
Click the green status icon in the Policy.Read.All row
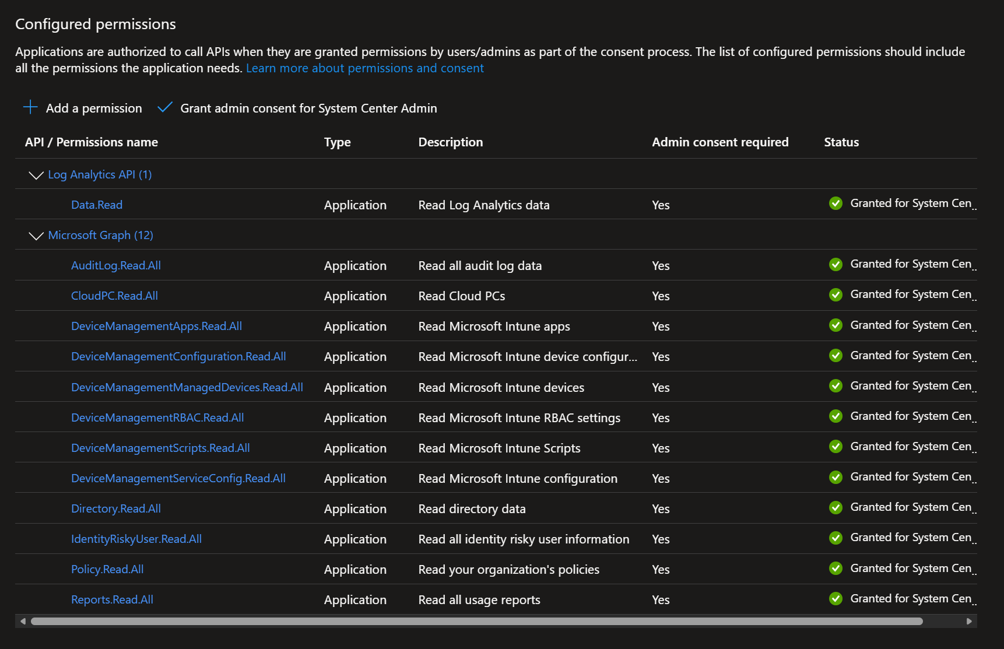(x=836, y=568)
